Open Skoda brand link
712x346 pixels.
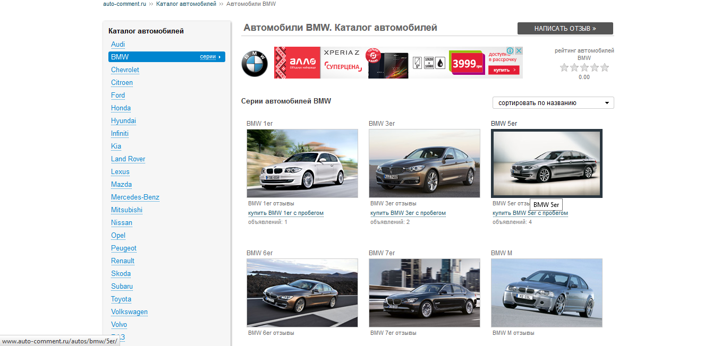click(x=121, y=273)
